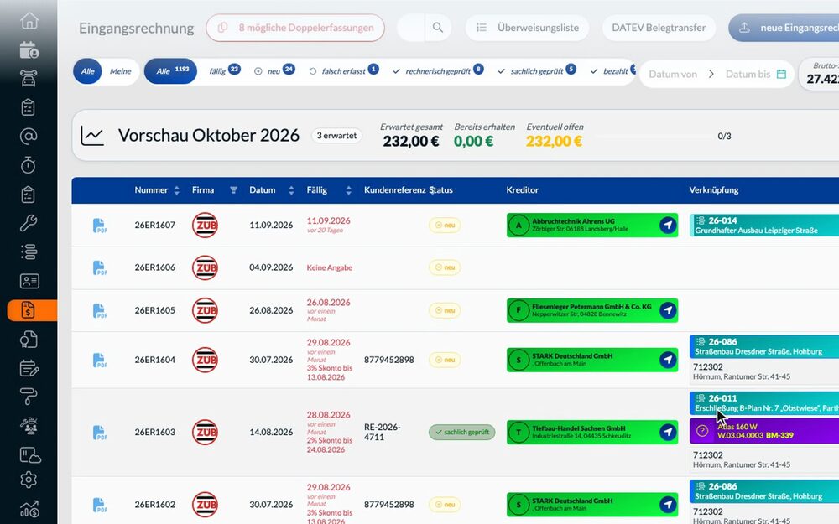Select the highlighted orange invoice sidebar icon
The height and width of the screenshot is (524, 839).
point(32,310)
